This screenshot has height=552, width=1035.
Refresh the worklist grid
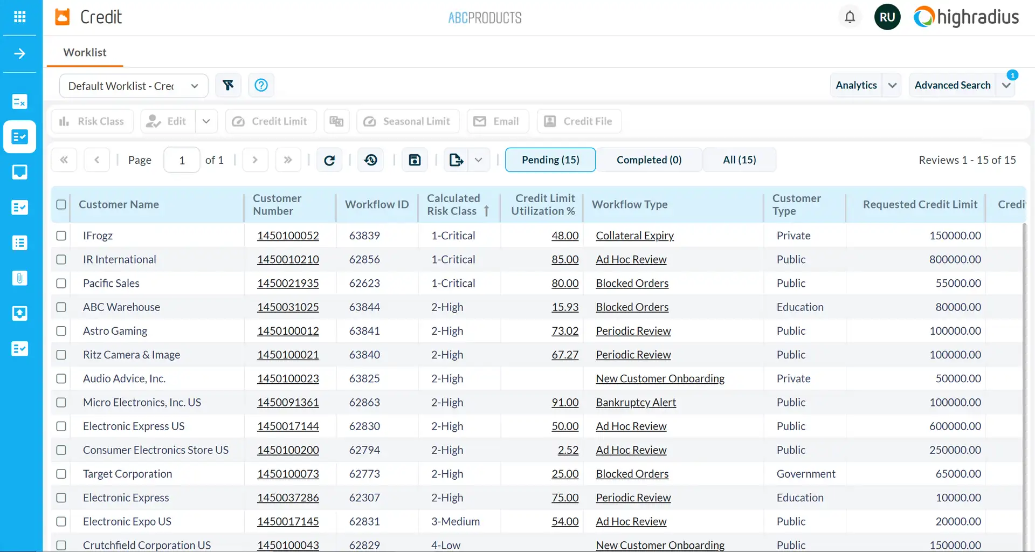329,160
